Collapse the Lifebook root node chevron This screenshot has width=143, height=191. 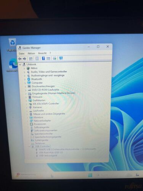pyautogui.click(x=20, y=65)
